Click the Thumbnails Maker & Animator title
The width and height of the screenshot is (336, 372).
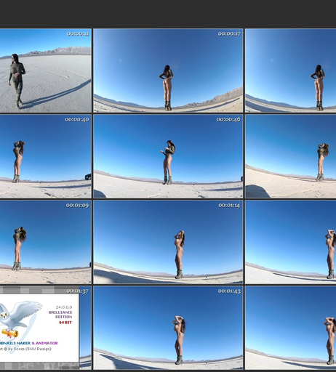(x=28, y=343)
